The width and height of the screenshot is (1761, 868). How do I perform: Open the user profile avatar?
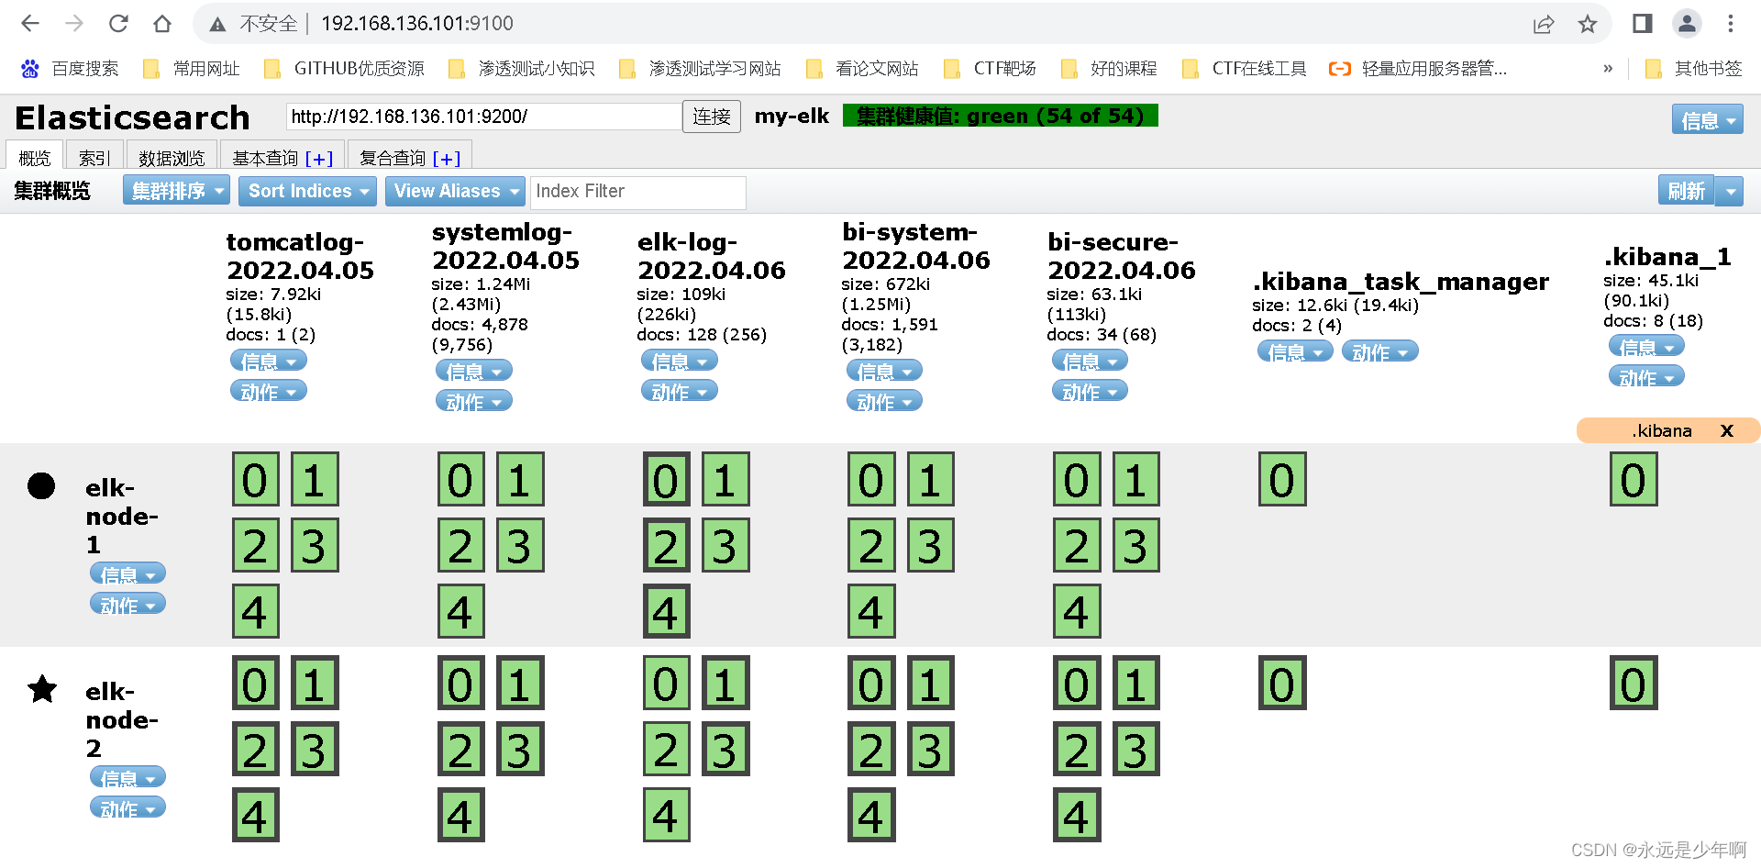[x=1687, y=24]
